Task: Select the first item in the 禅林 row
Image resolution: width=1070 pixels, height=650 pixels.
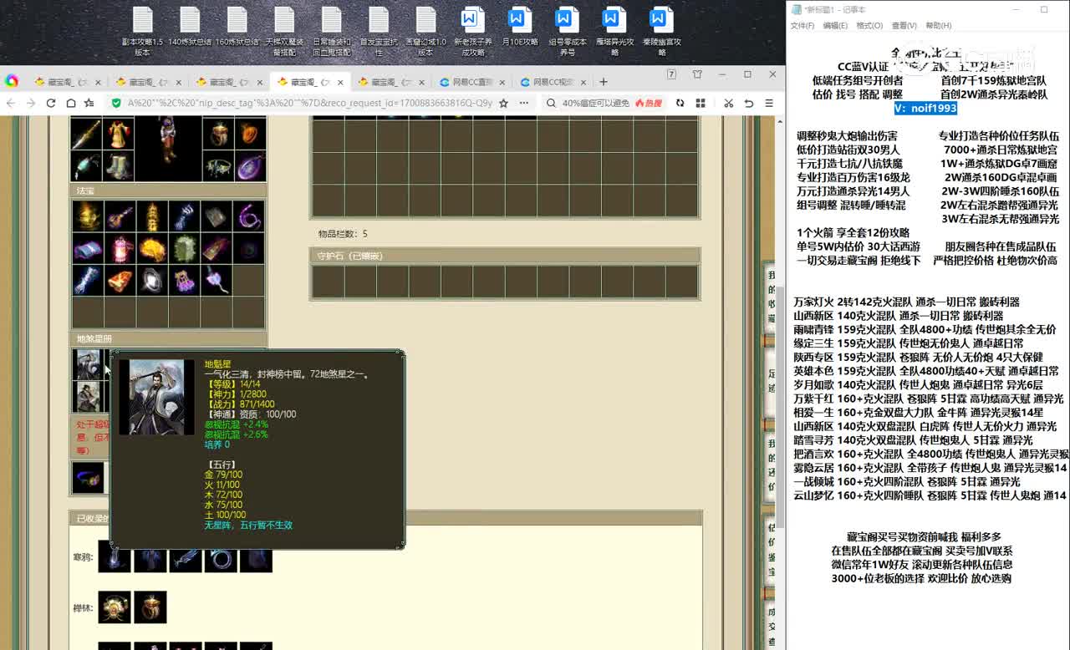Action: click(115, 607)
